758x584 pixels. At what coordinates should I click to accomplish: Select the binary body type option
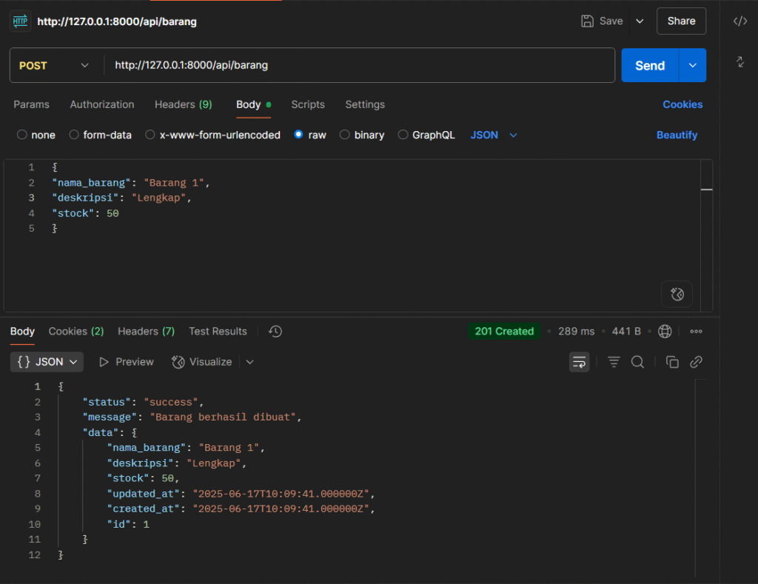[x=344, y=135]
